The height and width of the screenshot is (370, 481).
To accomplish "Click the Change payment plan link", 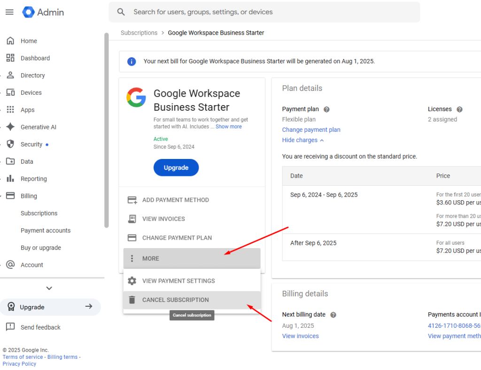I will (311, 129).
